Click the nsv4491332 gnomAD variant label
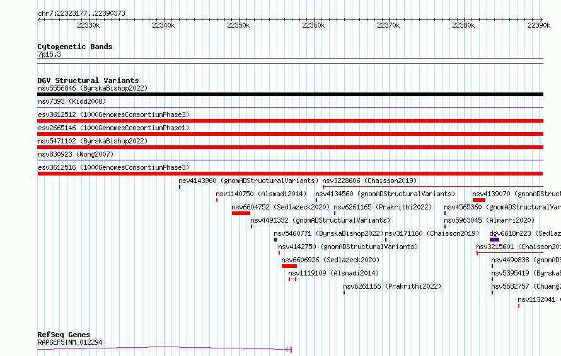The image size is (561, 356). tap(320, 220)
